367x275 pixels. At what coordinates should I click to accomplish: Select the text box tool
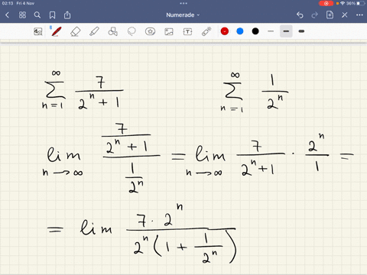click(187, 31)
